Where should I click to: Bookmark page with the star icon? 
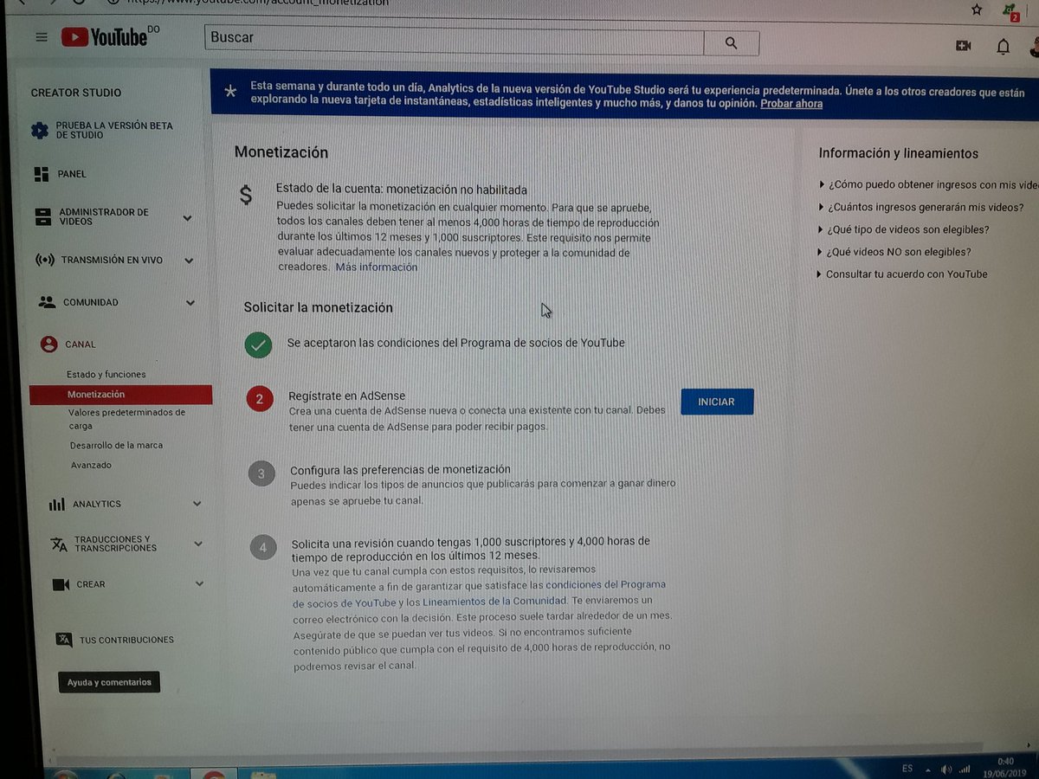[x=977, y=10]
